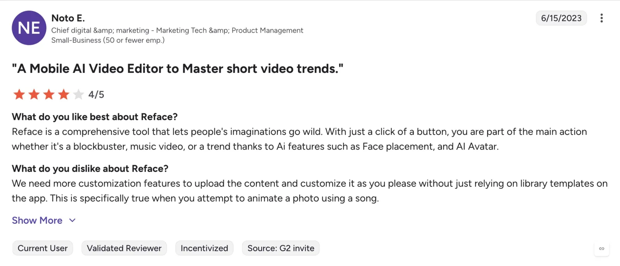The image size is (620, 266).
Task: Click the first orange rating star
Action: point(19,94)
